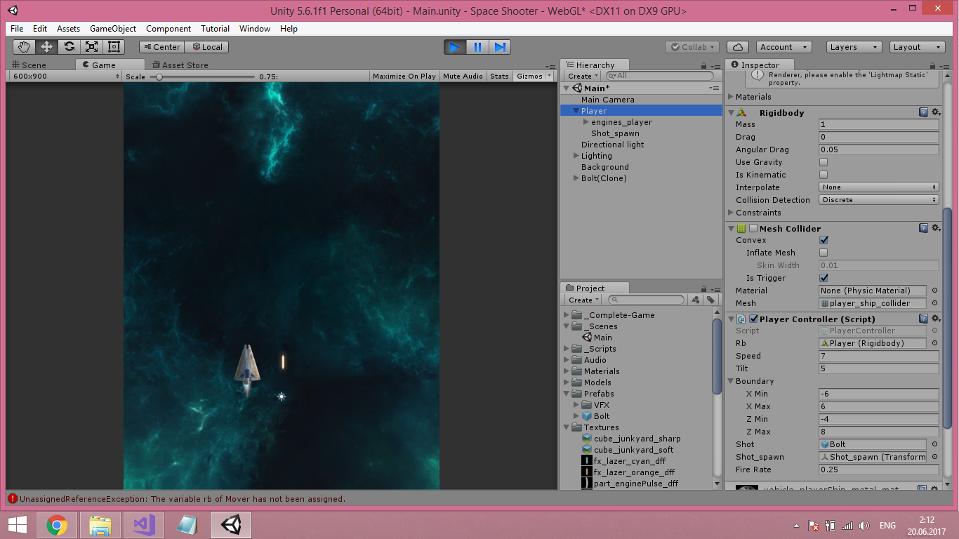Select the Hand tool in toolbar
This screenshot has width=959, height=539.
tap(25, 47)
